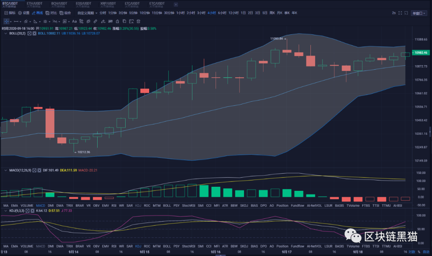This screenshot has height=256, width=432.
Task: Switch to the ETC/USDT tab
Action: pos(157,4)
